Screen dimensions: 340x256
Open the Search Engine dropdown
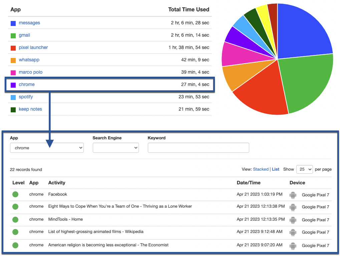[x=116, y=147]
